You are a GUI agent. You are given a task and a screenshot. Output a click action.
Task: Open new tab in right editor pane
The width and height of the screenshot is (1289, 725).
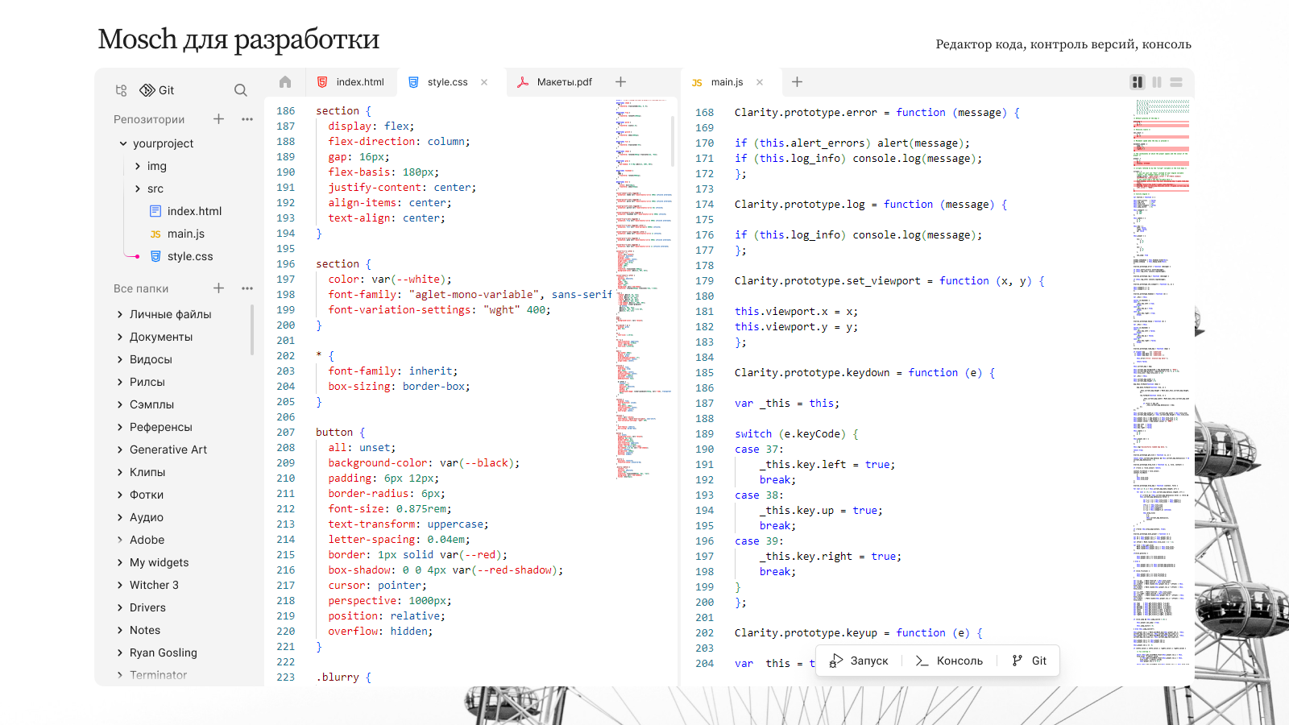click(797, 82)
